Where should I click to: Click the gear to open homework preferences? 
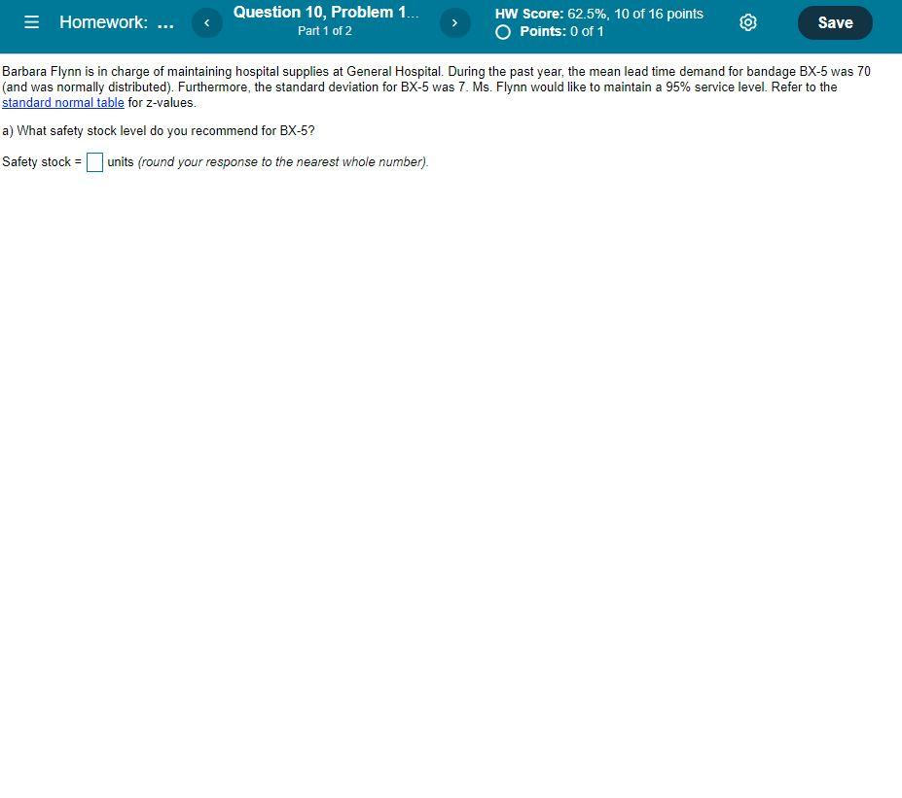coord(747,21)
